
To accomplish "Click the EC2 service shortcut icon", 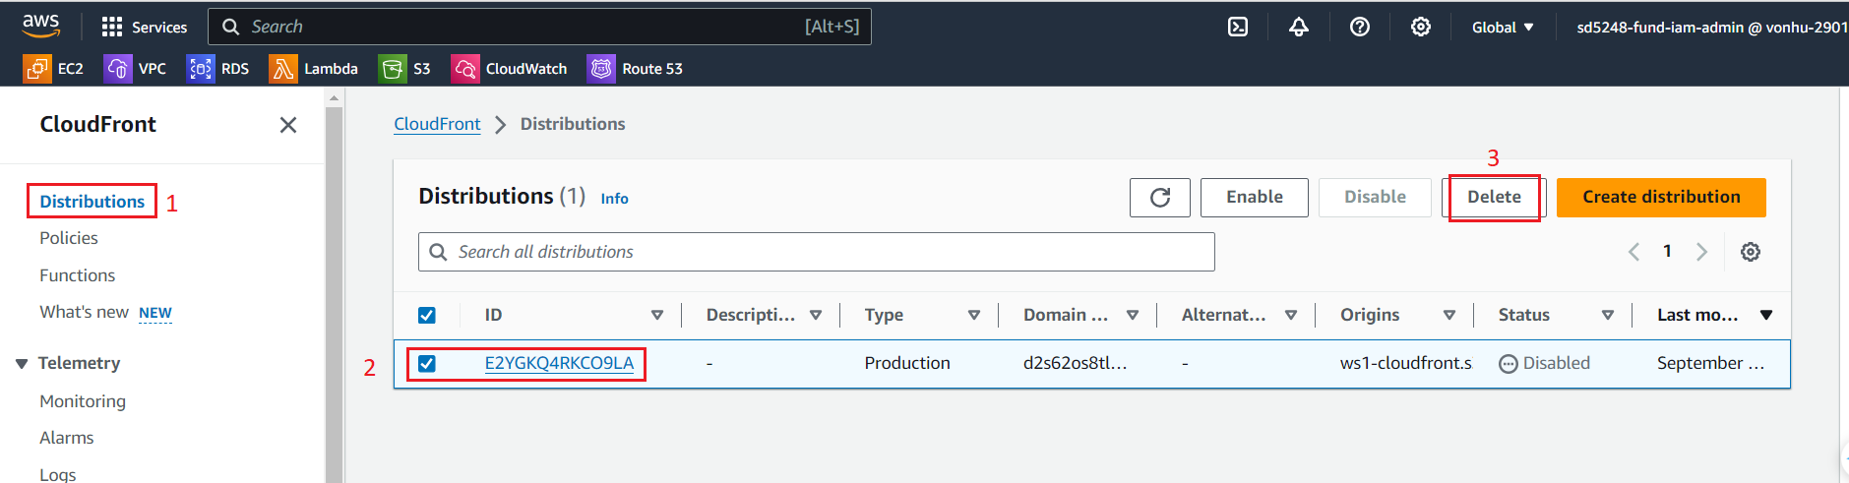I will pos(37,69).
